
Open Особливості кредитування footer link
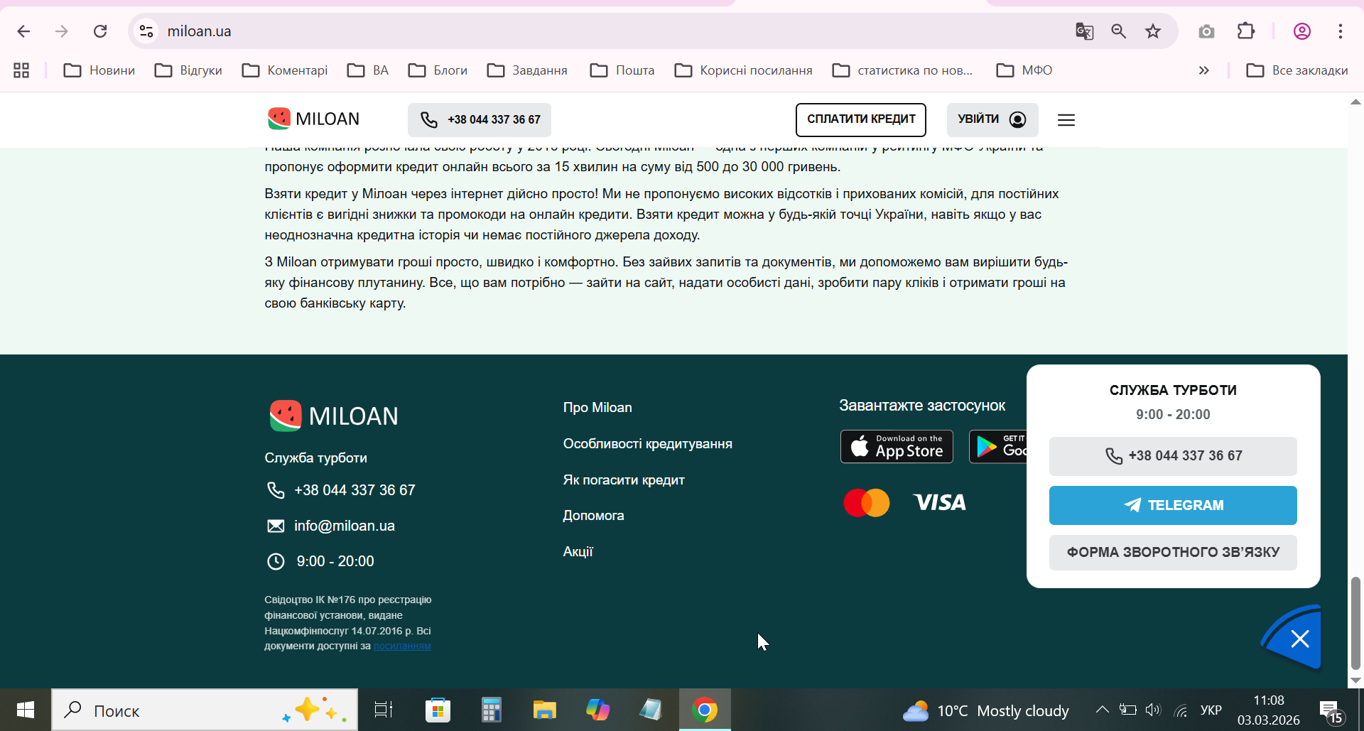coord(648,443)
